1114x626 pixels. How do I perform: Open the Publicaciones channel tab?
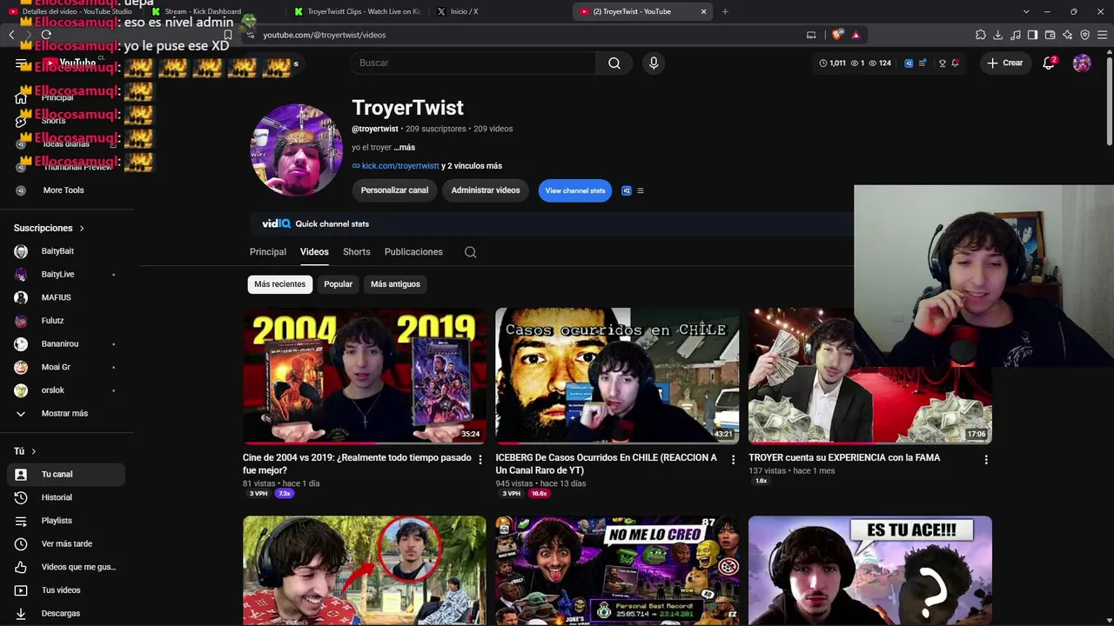[x=413, y=252]
